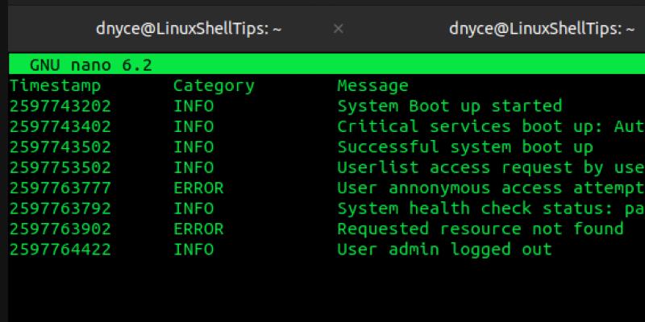Place cursor on timestamp 2597753502
Screen dimensions: 645x322
[x=60, y=167]
